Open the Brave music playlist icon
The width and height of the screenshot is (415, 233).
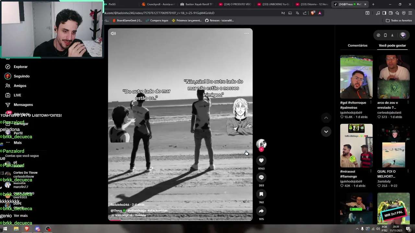tap(378, 13)
